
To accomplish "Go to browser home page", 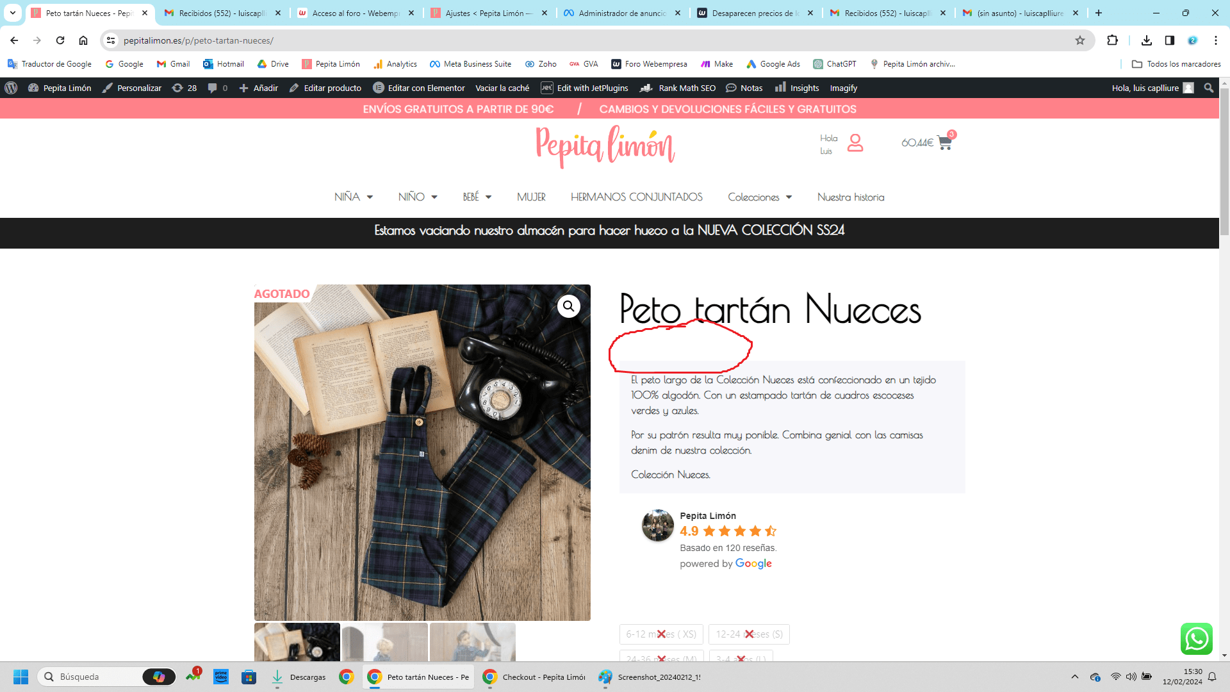I will pyautogui.click(x=83, y=40).
